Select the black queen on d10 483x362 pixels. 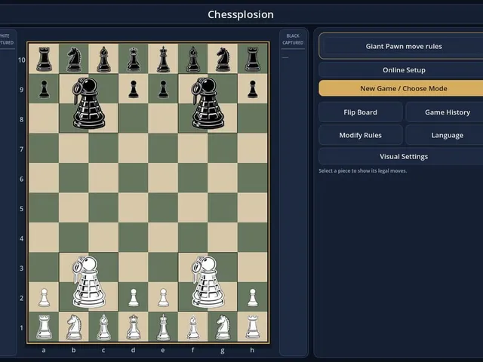(x=134, y=59)
